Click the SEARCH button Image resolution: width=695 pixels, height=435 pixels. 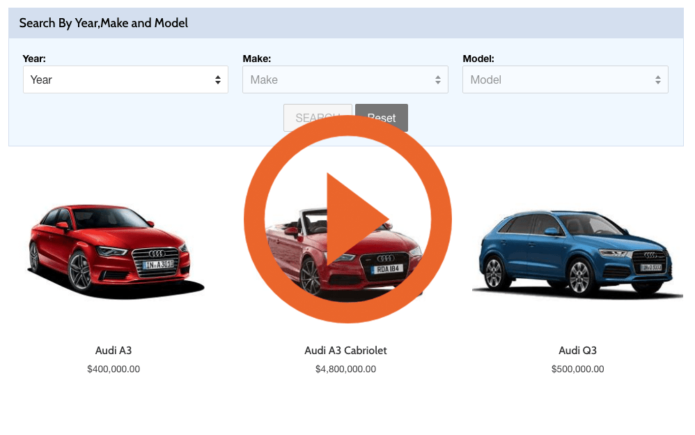point(318,116)
